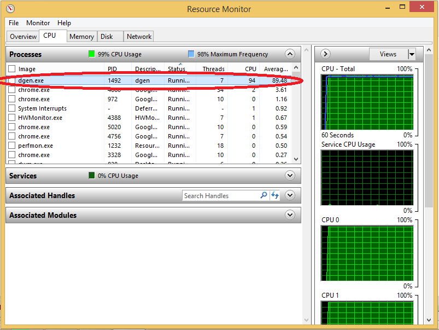Click the refresh icon in Associated Handles
The image size is (439, 330).
coord(274,195)
